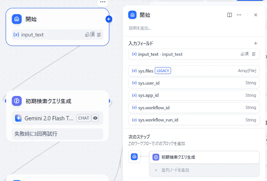
Task: Click the variable icon of sys.files
Action: click(x=134, y=71)
